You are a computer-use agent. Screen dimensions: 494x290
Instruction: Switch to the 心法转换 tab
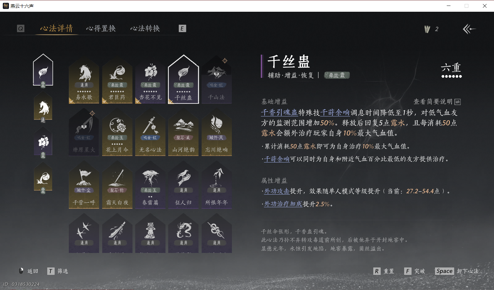tap(145, 28)
